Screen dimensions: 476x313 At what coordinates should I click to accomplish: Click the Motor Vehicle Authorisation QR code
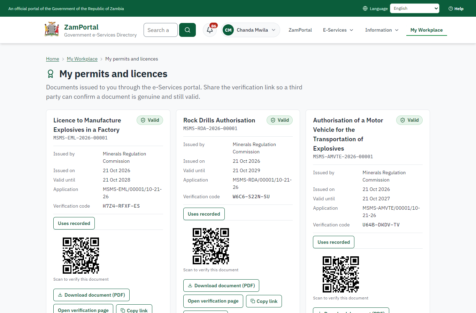click(341, 274)
